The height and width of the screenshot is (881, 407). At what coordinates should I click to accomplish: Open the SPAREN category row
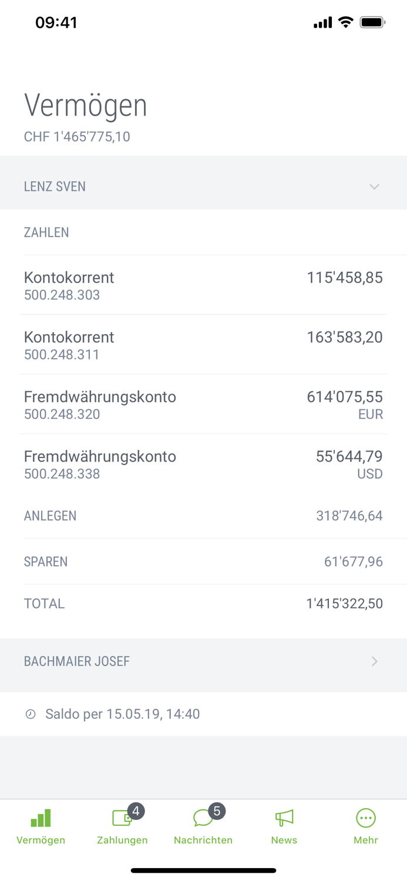pyautogui.click(x=203, y=561)
